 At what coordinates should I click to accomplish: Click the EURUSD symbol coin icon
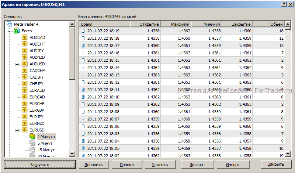tap(24, 130)
